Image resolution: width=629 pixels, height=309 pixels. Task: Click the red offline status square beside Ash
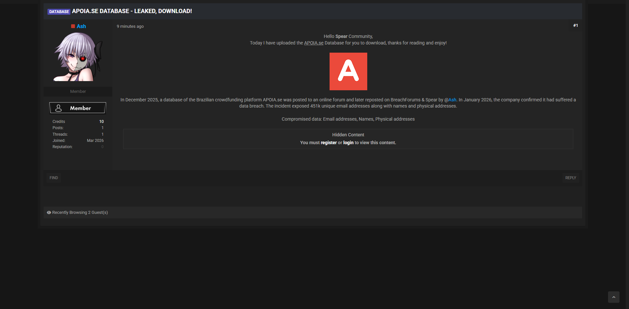(x=73, y=26)
